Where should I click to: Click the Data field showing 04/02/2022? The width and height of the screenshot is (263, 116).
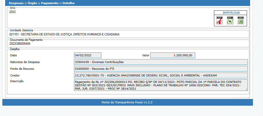88,55
